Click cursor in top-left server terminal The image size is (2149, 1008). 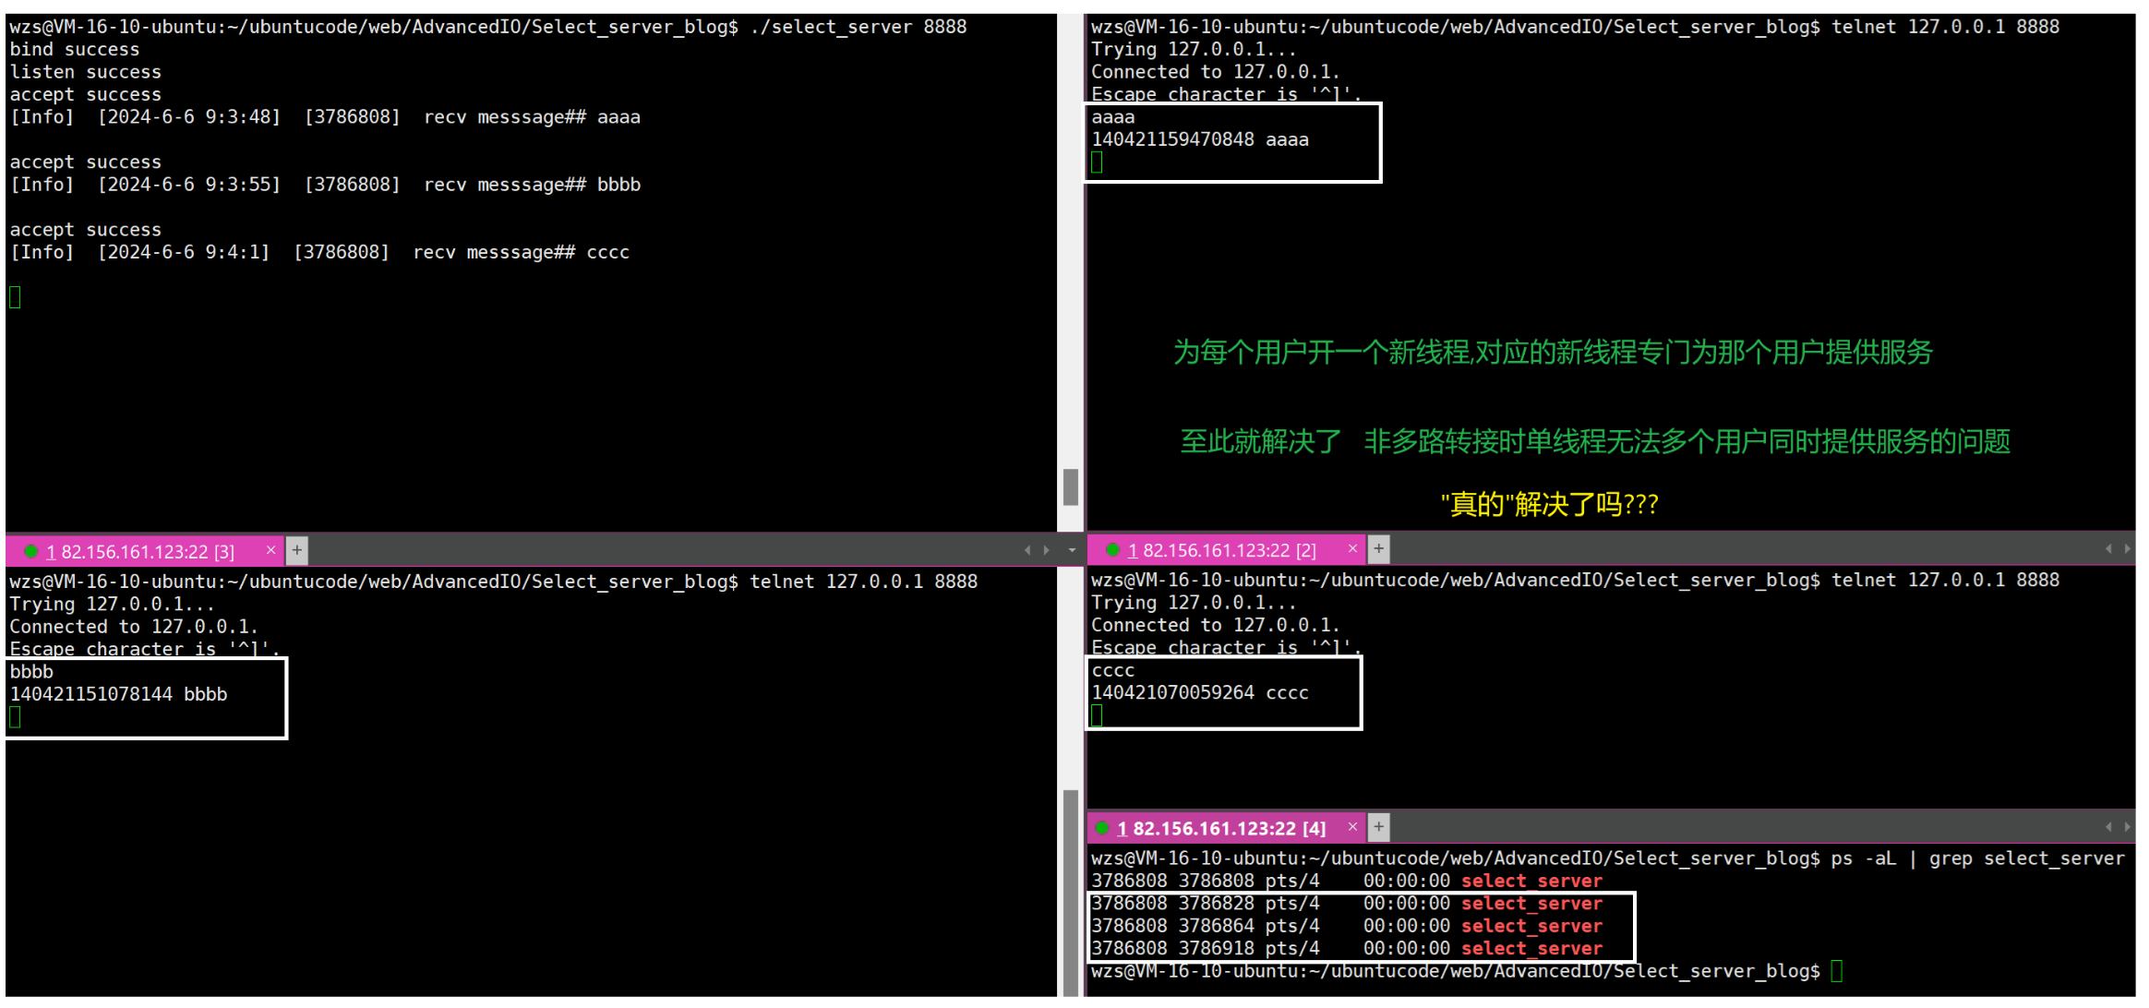[x=15, y=297]
